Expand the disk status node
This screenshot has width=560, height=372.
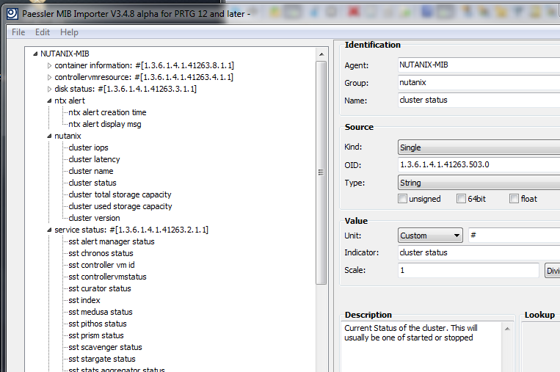50,90
